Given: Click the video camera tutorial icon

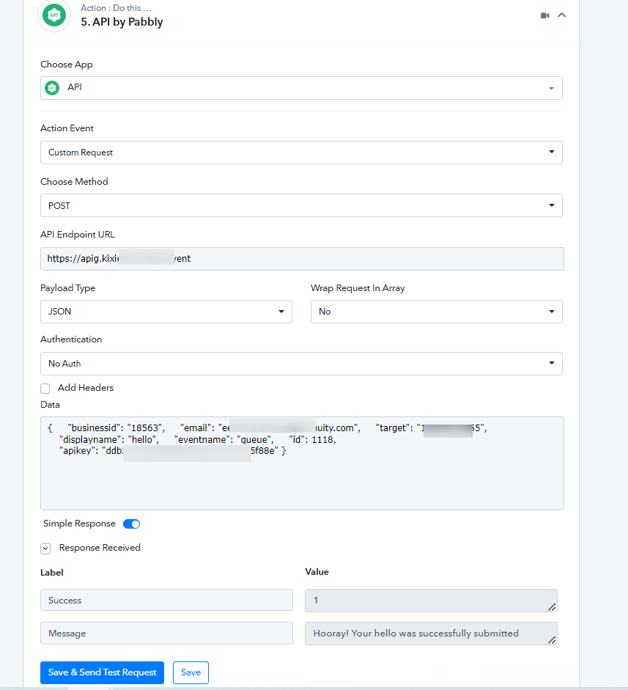Looking at the screenshot, I should tap(544, 15).
